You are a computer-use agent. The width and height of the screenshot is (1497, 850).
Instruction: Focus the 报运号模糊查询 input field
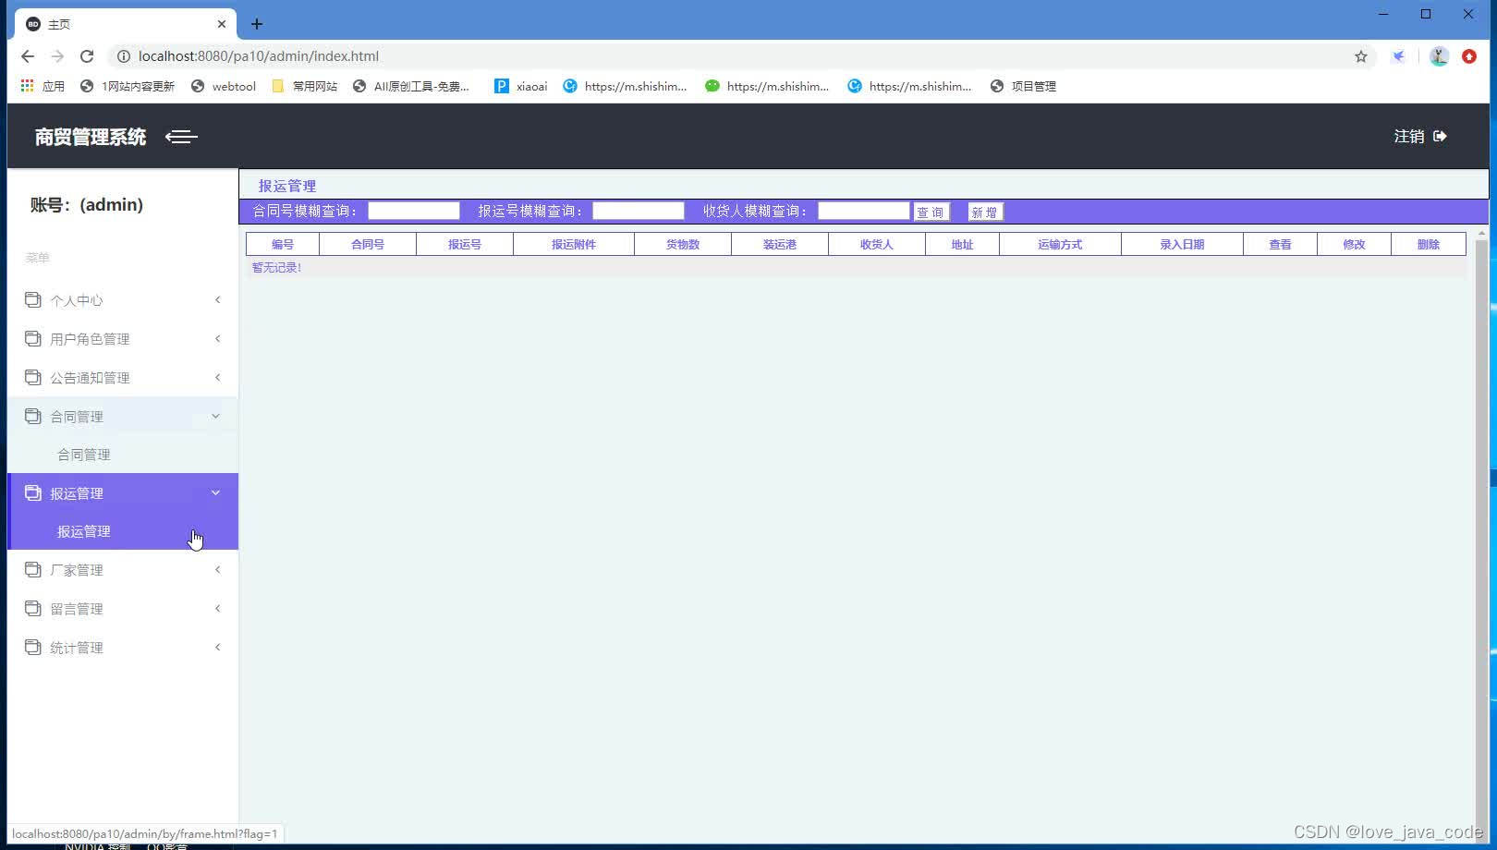point(639,211)
